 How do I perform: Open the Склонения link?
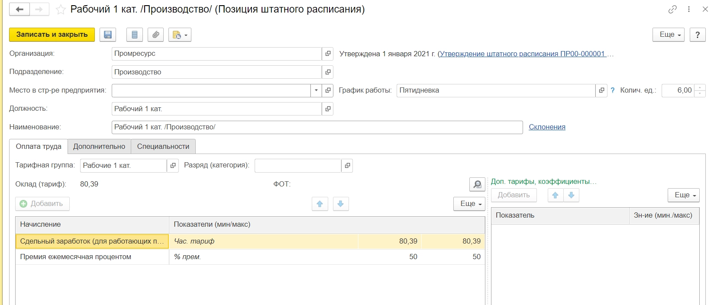click(x=547, y=127)
